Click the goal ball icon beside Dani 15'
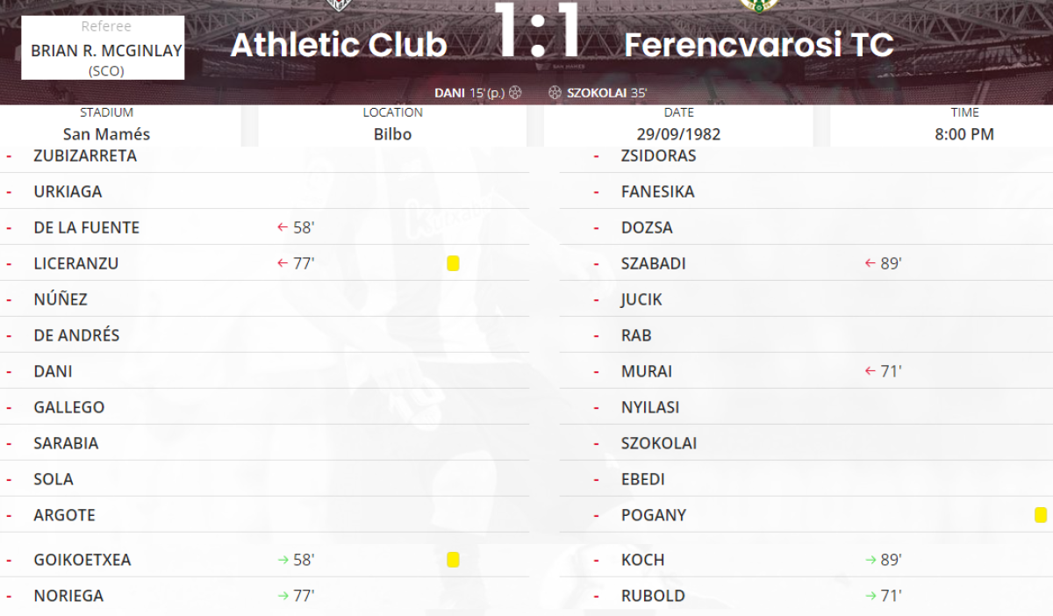This screenshot has height=616, width=1053. click(515, 92)
